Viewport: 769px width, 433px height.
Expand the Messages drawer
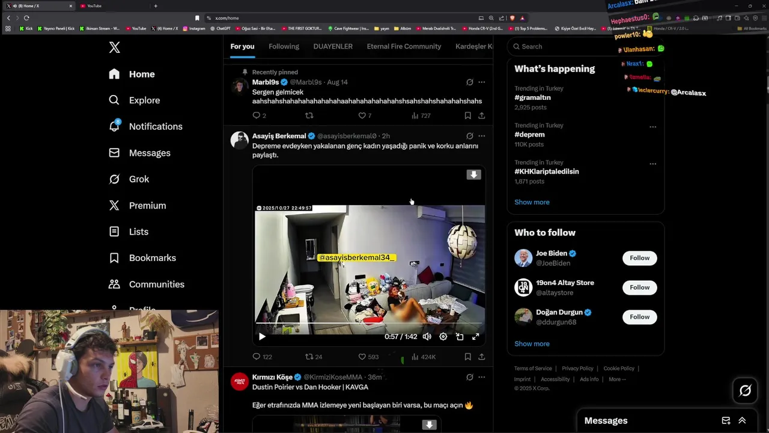coord(742,421)
